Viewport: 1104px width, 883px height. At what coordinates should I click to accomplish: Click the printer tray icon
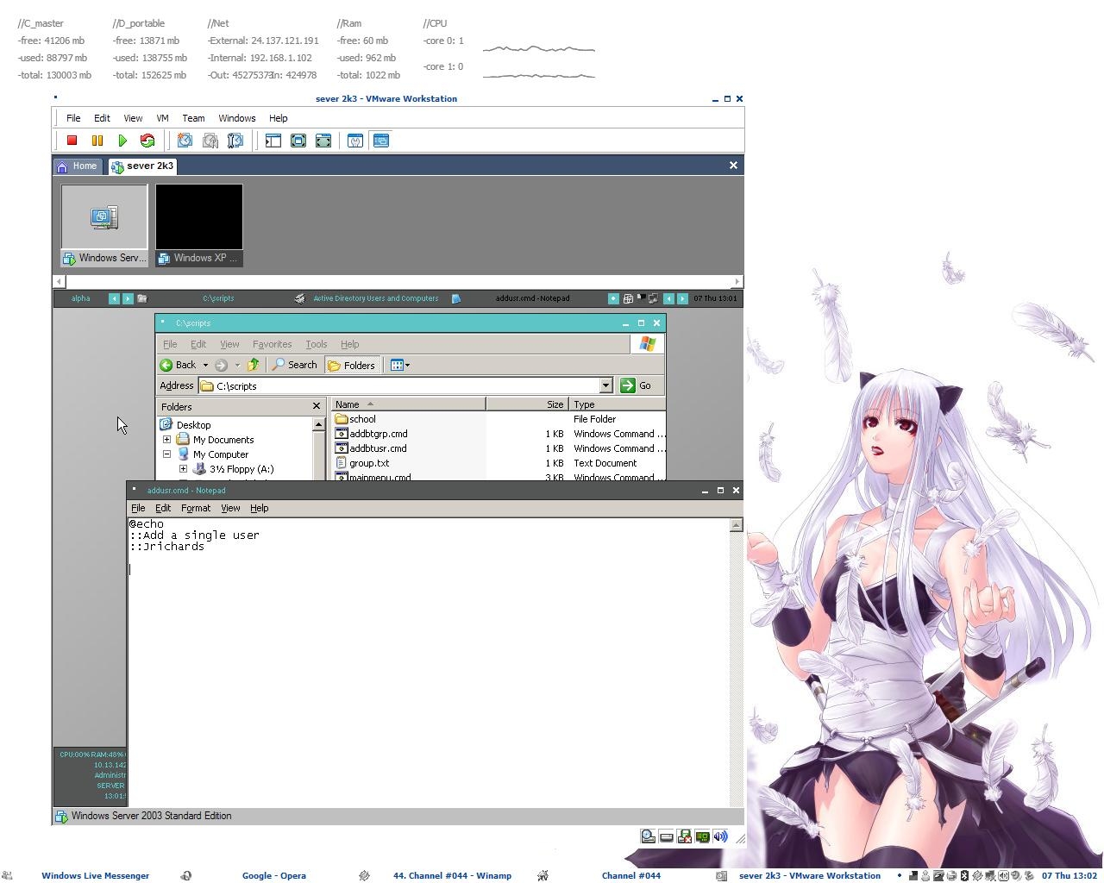tap(951, 875)
